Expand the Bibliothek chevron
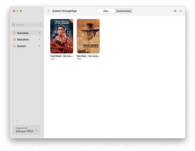Image resolution: width=195 pixels, height=151 pixels. [x=39, y=40]
